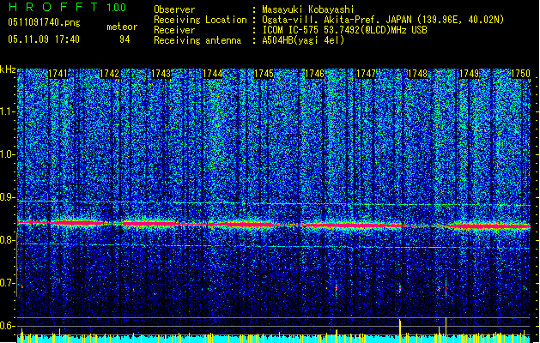Click the 0.6 frequency axis label

point(8,326)
